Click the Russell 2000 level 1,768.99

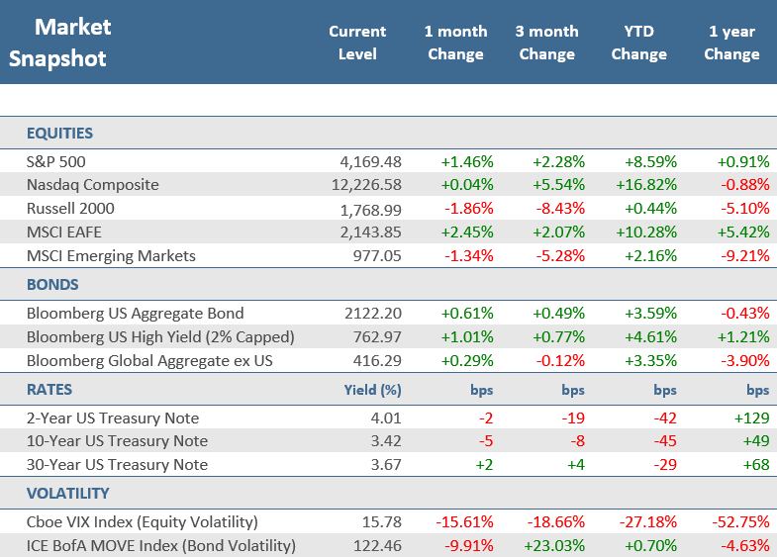pos(370,211)
